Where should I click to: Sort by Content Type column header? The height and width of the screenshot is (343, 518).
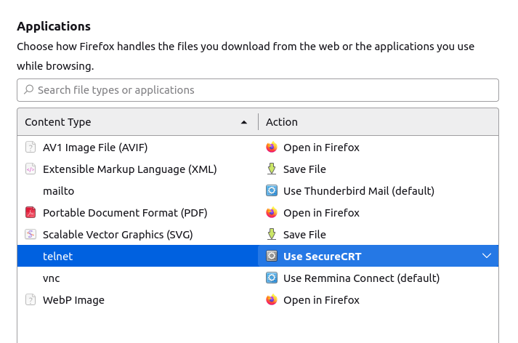(x=137, y=122)
